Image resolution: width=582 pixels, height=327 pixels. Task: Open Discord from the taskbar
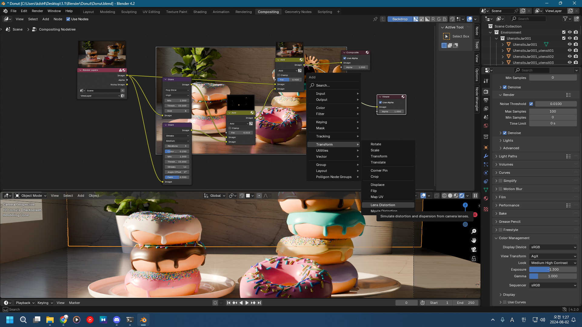point(117,320)
